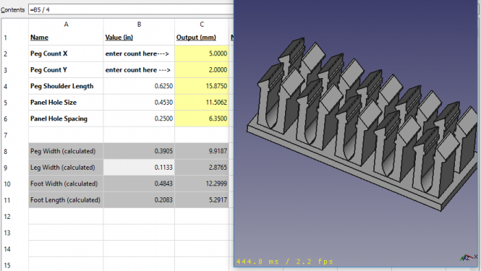Click the yellow cell showing 5.0000
The width and height of the screenshot is (481, 271).
tap(202, 53)
